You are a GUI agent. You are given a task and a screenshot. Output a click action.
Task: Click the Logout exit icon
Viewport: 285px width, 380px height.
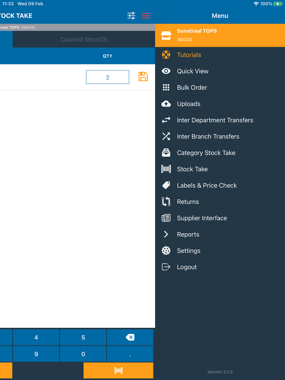click(166, 267)
